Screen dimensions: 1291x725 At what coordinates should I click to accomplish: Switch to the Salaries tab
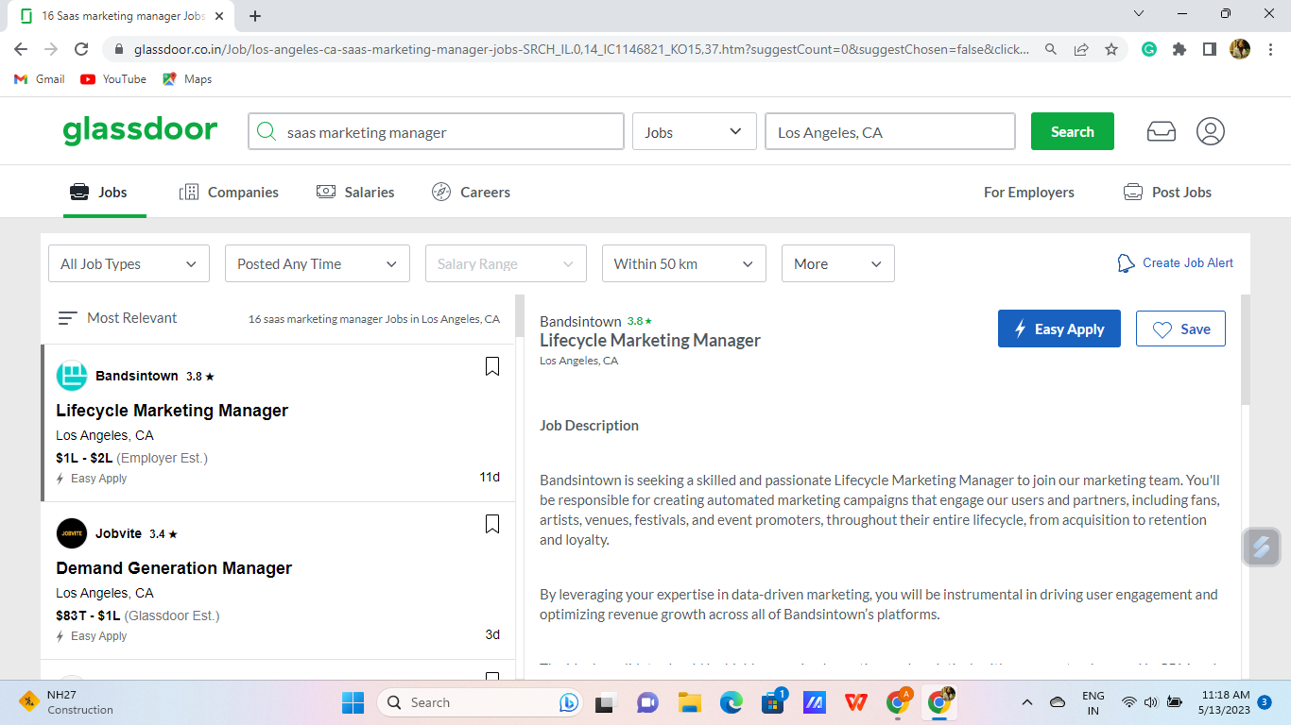tap(355, 192)
